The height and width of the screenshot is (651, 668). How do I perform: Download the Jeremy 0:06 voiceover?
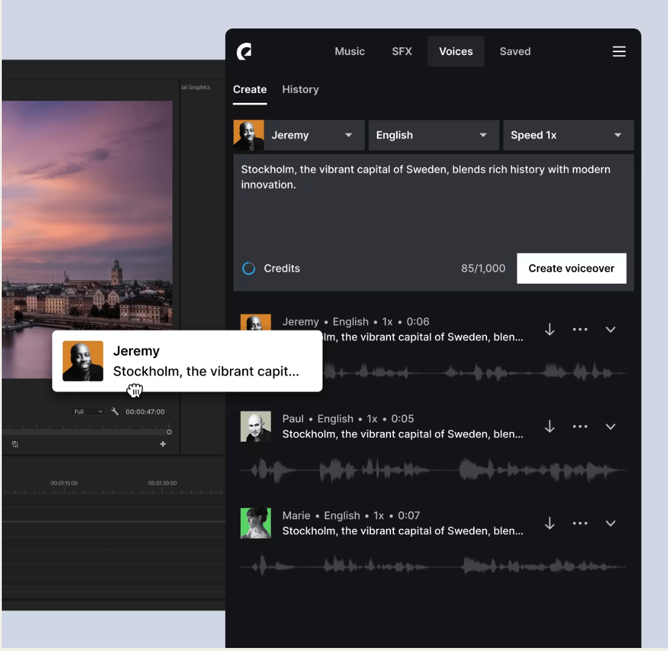click(549, 329)
